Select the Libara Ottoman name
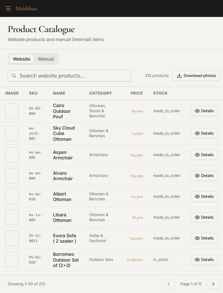 [62, 218]
